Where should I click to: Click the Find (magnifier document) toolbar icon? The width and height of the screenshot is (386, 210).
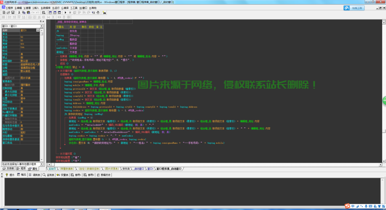pos(43,13)
